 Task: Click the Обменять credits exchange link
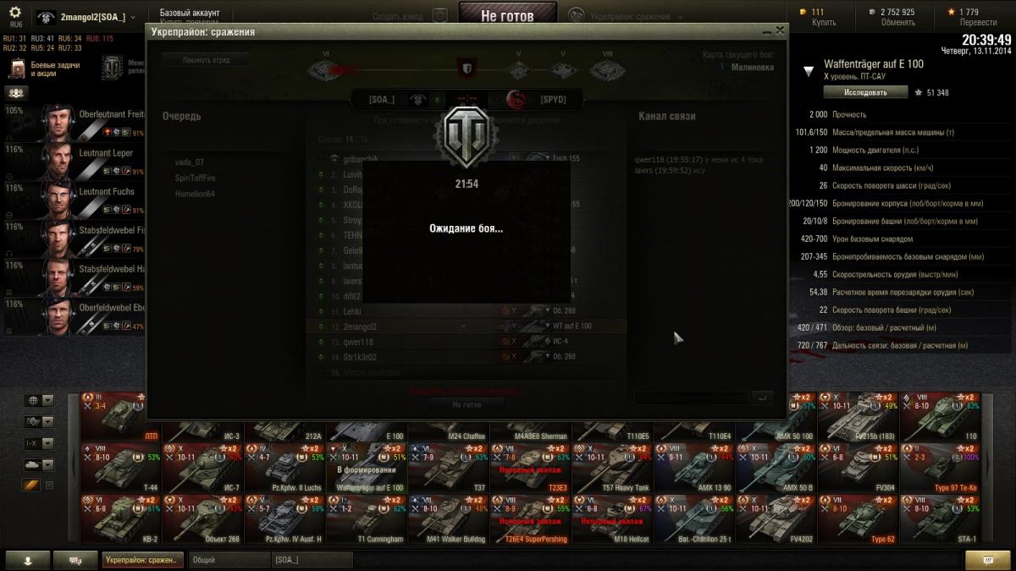point(897,23)
